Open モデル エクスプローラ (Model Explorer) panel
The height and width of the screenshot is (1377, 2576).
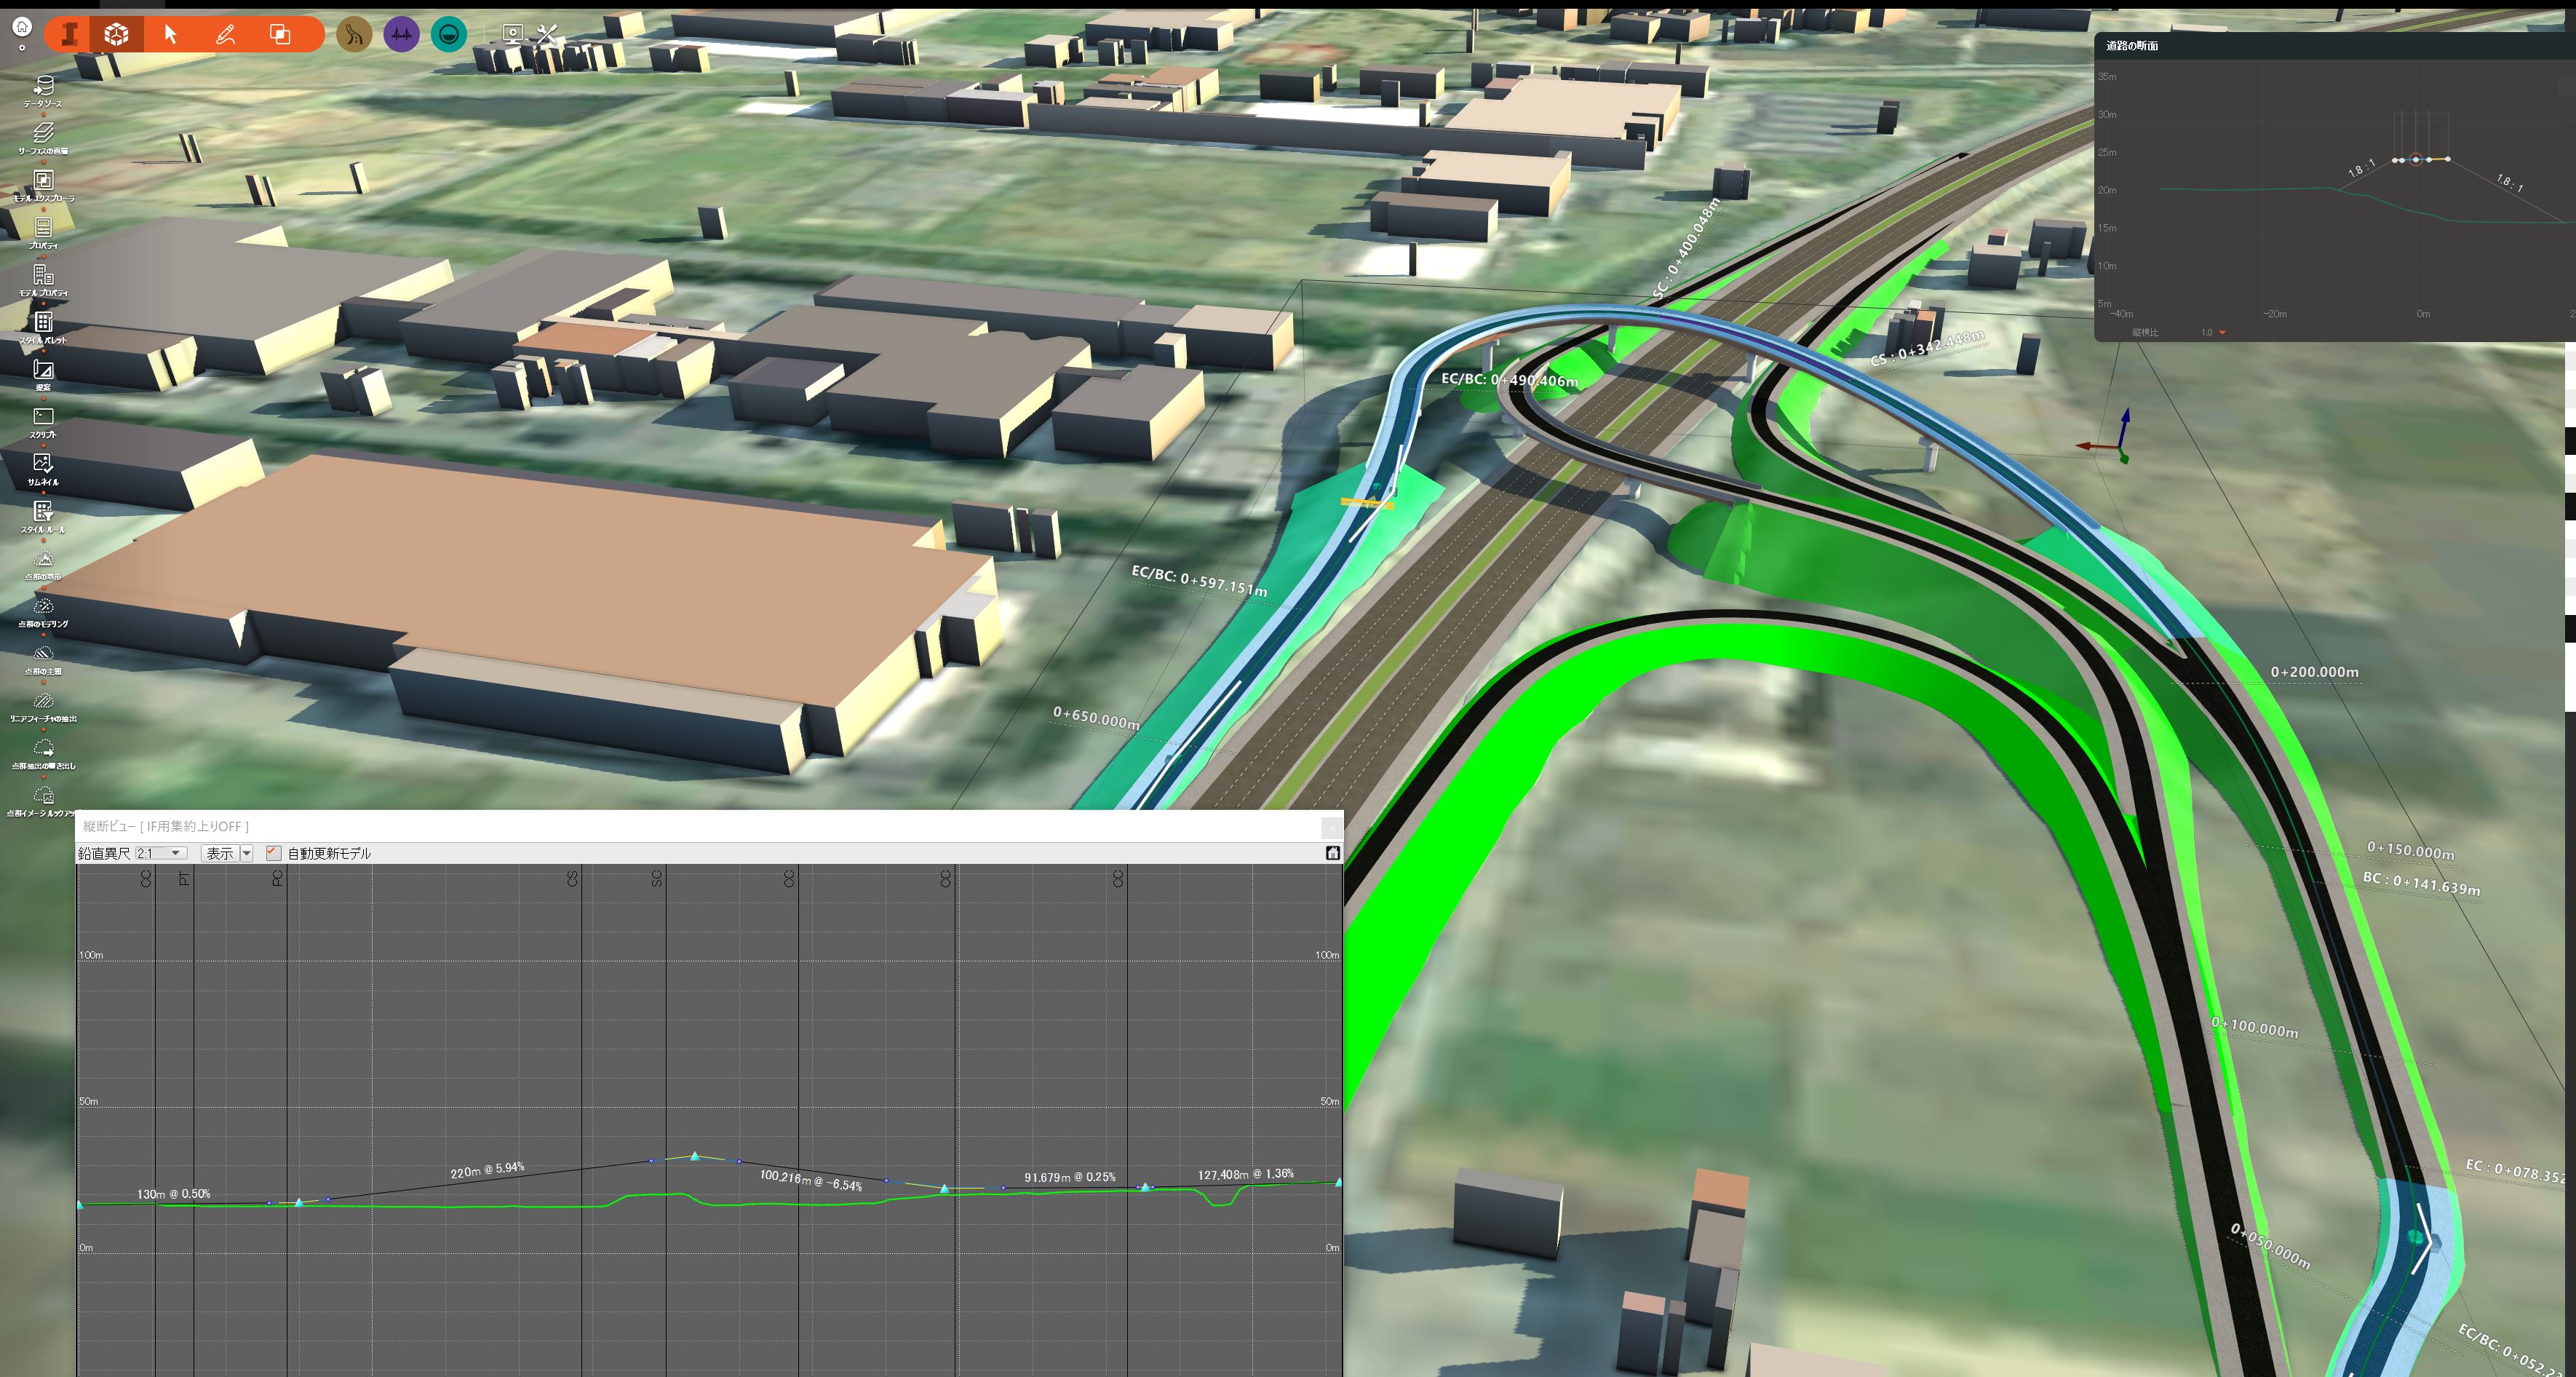tap(43, 181)
